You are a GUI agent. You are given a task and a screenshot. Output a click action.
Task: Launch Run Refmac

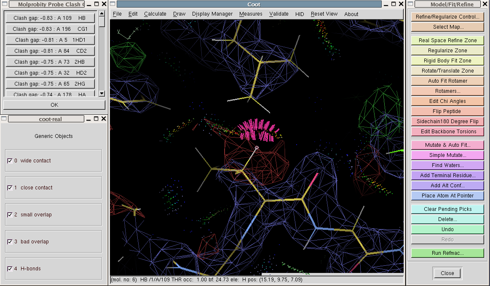click(447, 253)
